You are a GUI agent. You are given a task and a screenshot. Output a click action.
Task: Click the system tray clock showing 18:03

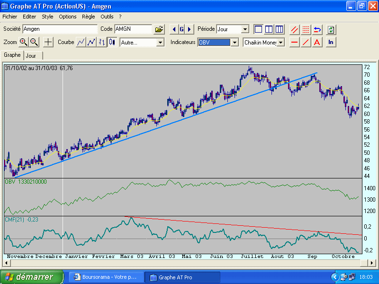pos(366,277)
